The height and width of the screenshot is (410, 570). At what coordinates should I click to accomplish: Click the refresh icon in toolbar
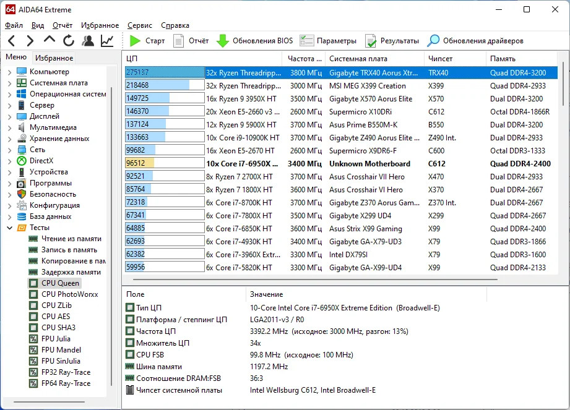tap(69, 41)
